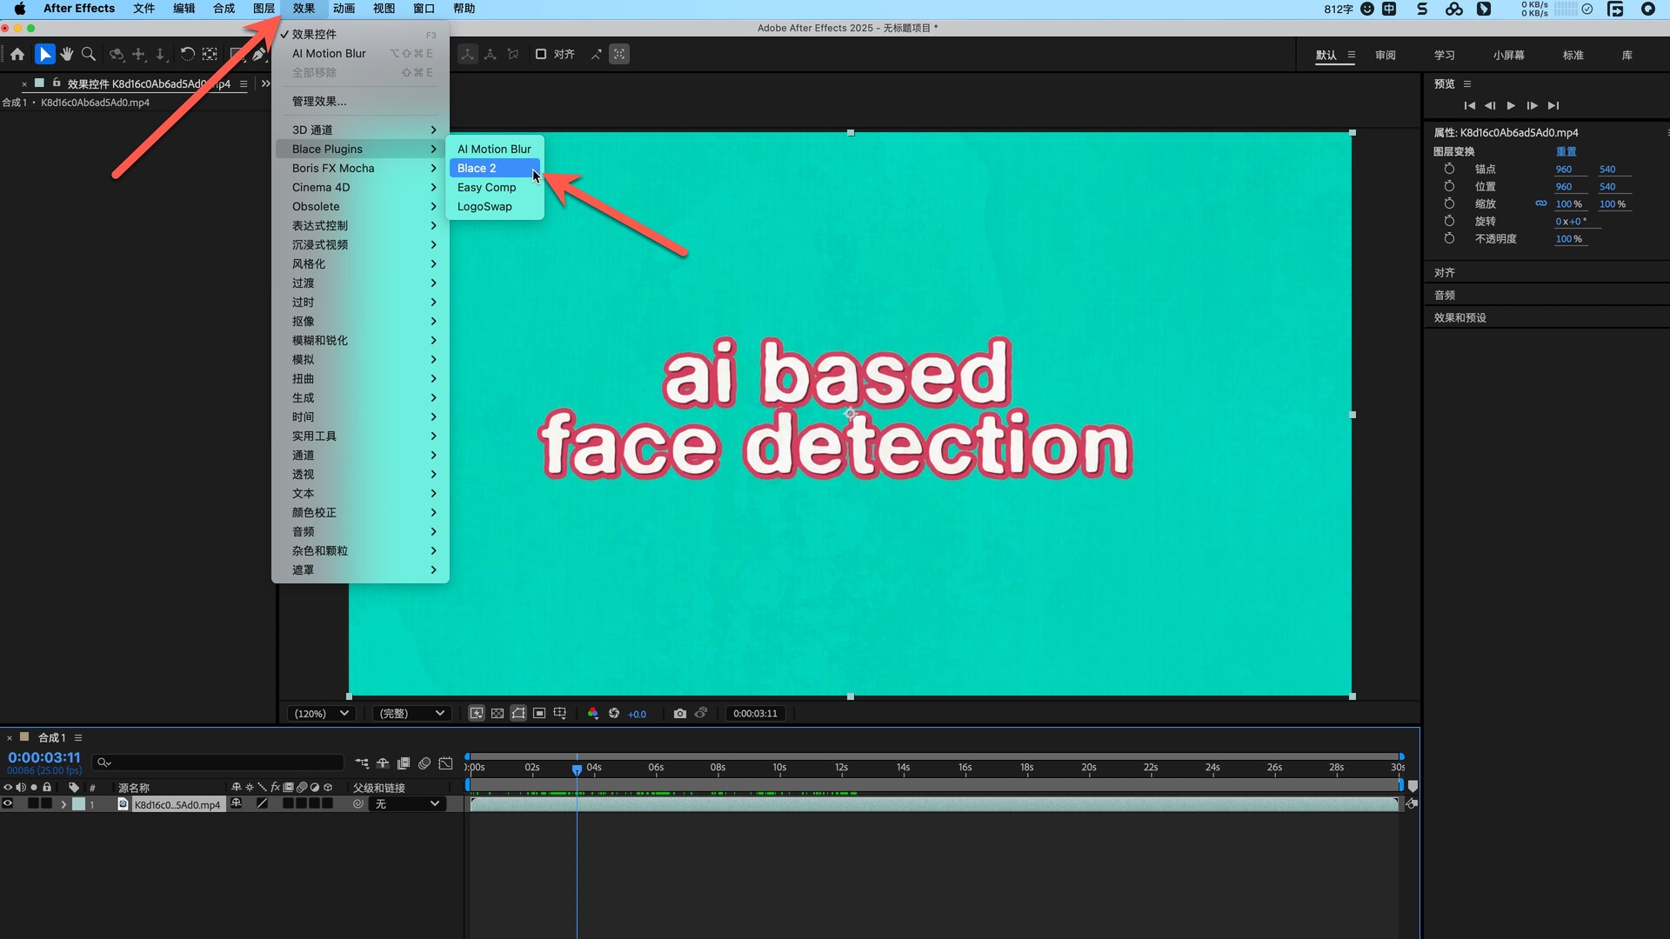Hide layer 1 video with eye icon
Viewport: 1670px width, 939px height.
point(8,804)
